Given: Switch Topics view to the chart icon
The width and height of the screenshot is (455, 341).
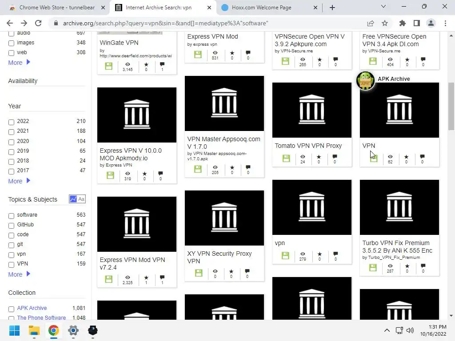Looking at the screenshot, I should click(x=73, y=199).
